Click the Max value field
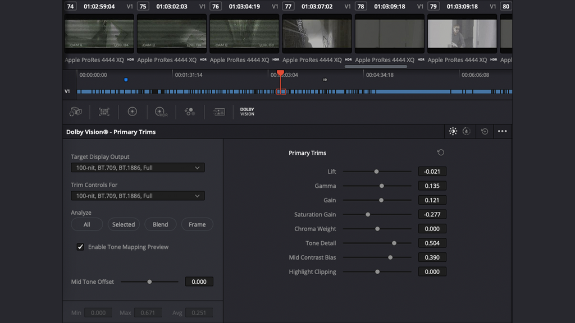The image size is (575, 323). 148,313
